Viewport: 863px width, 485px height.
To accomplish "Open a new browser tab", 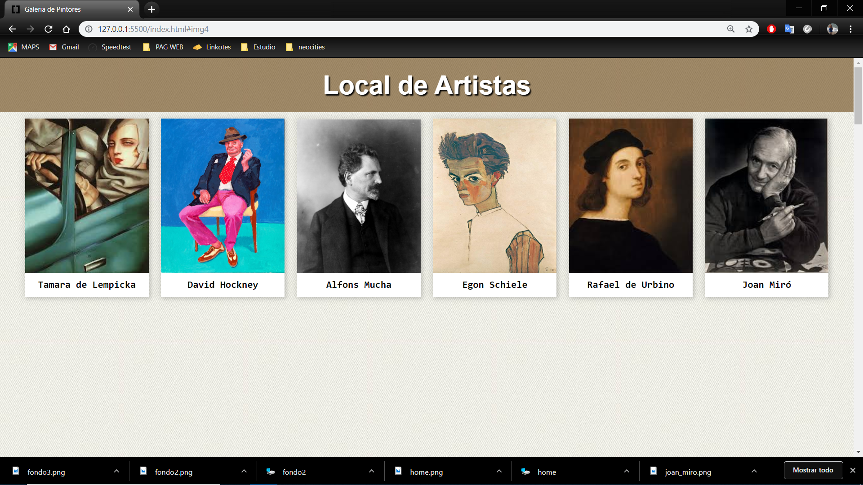I will coord(152,9).
